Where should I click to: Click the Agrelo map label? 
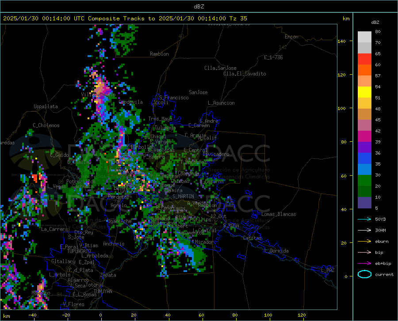pyautogui.click(x=119, y=205)
